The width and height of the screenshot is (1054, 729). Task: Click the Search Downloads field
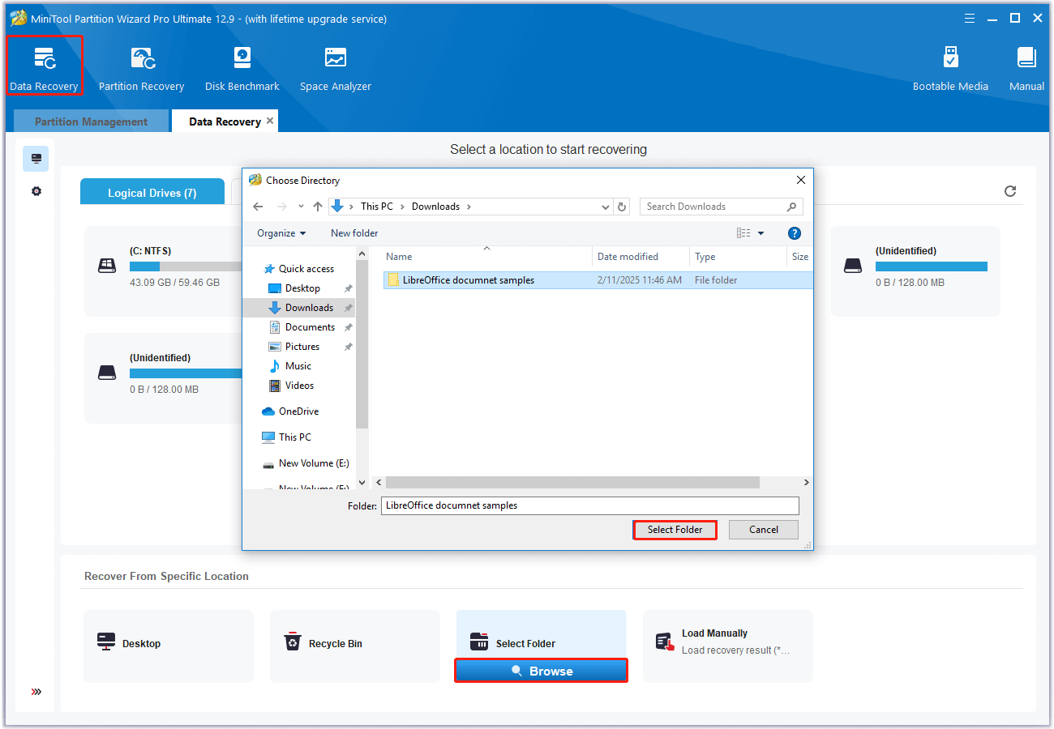pos(721,207)
